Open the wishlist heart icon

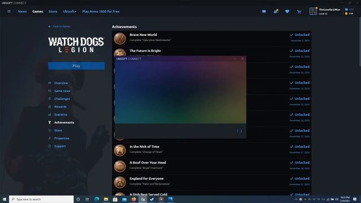[287, 11]
